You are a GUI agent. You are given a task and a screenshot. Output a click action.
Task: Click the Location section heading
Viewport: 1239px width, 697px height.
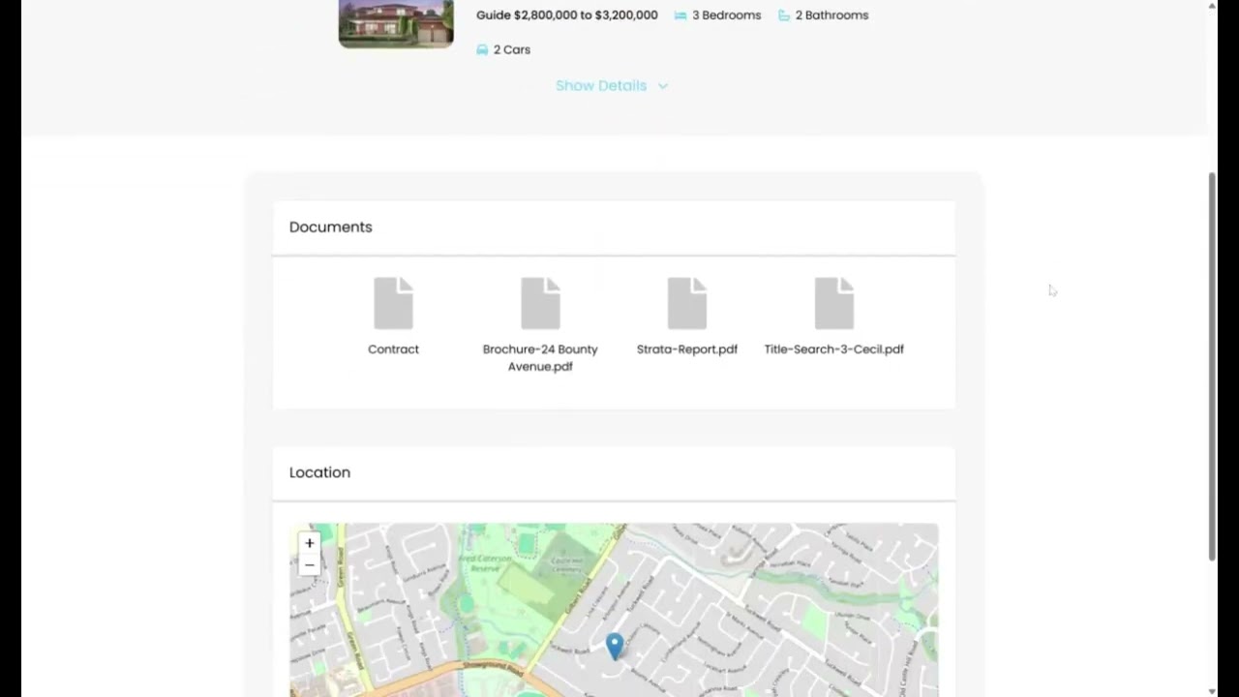point(319,472)
